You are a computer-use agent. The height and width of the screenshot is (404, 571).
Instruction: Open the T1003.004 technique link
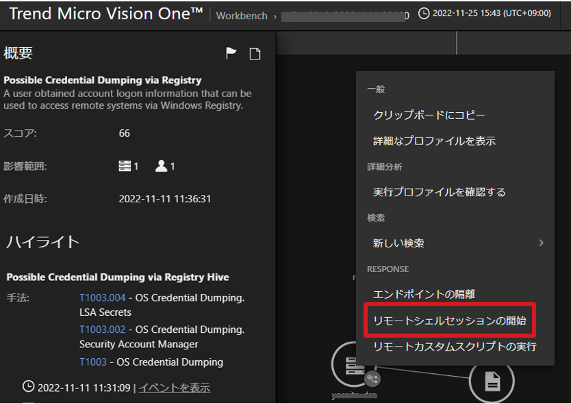[x=103, y=298]
